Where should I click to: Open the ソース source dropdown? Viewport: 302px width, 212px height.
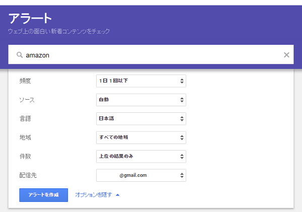141,100
